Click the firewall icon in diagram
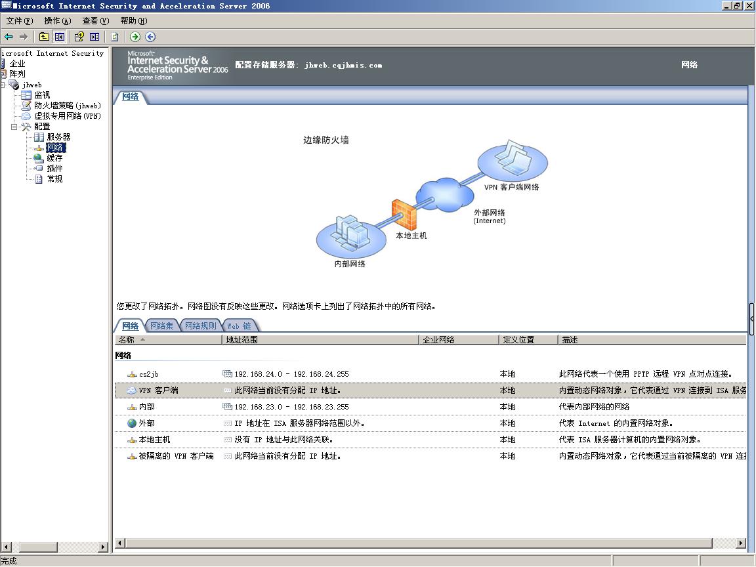The image size is (756, 567). (404, 215)
